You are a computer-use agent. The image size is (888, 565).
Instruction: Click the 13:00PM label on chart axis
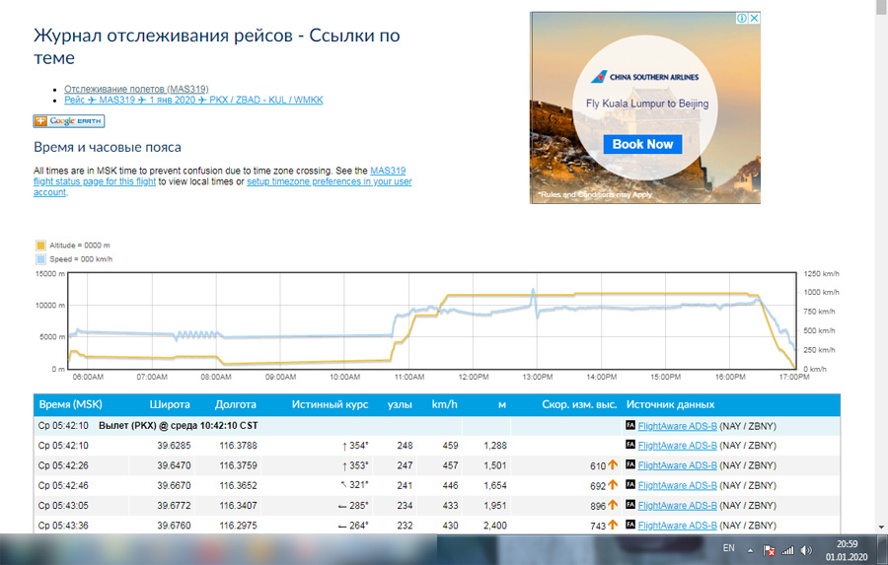coord(538,377)
